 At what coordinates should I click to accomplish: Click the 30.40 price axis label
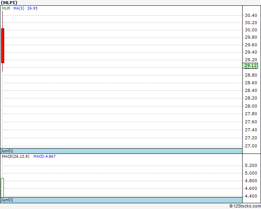click(251, 15)
